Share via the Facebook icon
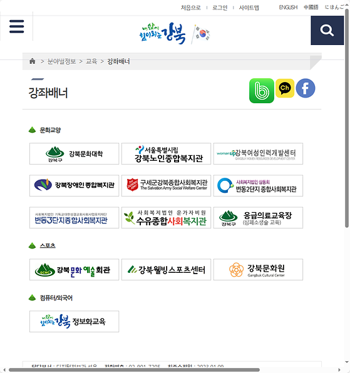Screen dimensions: 350x373 306,88
